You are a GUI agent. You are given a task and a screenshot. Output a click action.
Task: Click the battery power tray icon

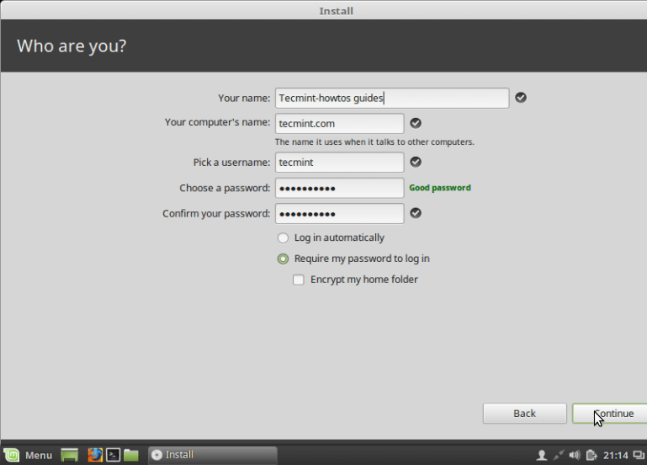click(x=591, y=455)
